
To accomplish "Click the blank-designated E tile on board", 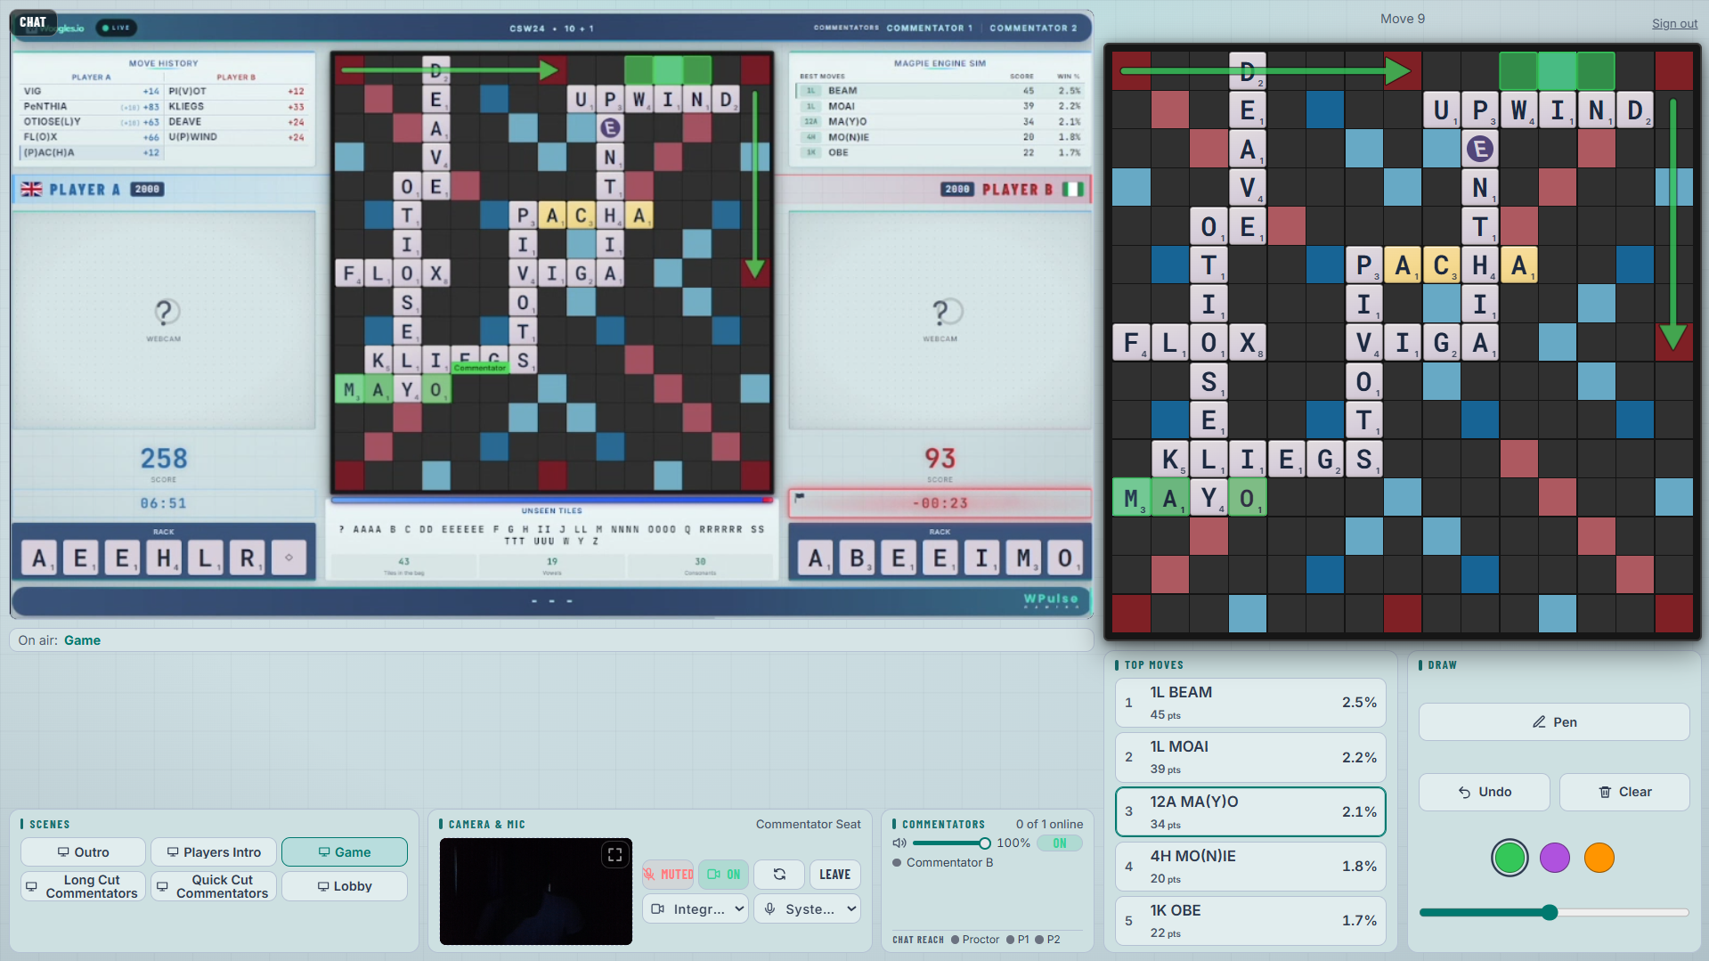I will [x=1479, y=149].
